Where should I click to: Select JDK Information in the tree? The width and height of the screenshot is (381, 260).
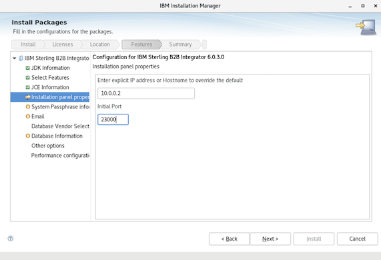pyautogui.click(x=51, y=68)
